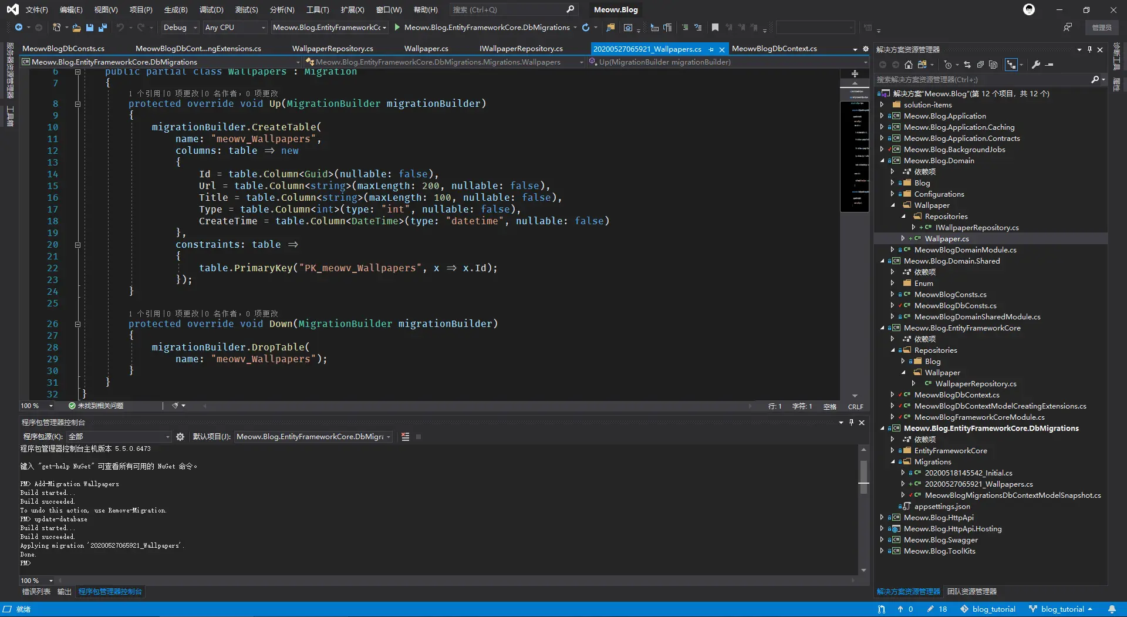
Task: Start debugging with the green play icon
Action: 397,27
